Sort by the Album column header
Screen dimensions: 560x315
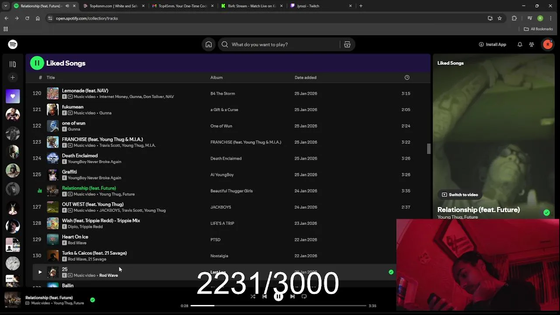(217, 77)
